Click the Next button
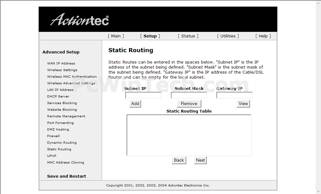The width and height of the screenshot is (321, 194). coord(200,160)
